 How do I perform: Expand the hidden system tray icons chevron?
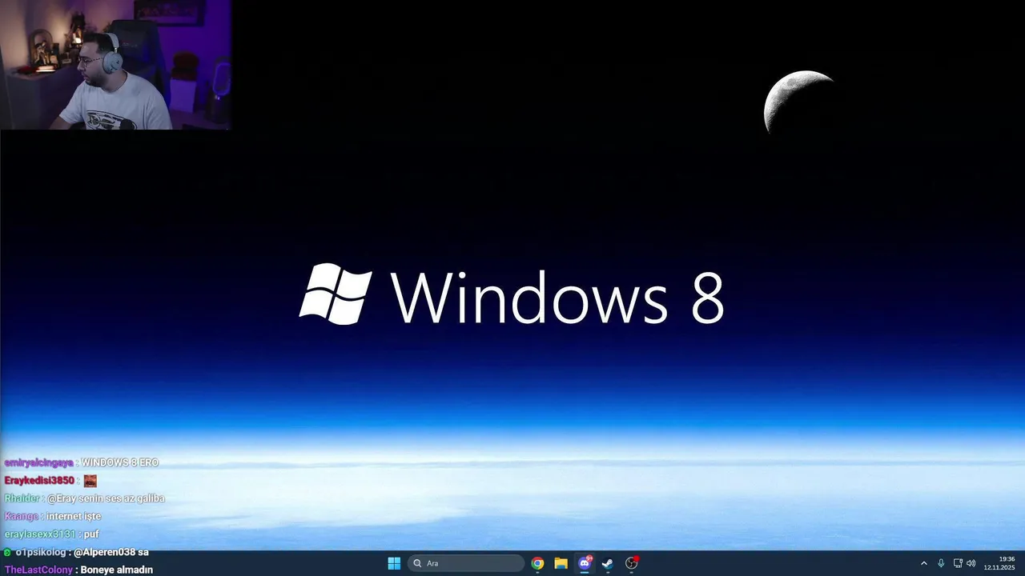923,563
